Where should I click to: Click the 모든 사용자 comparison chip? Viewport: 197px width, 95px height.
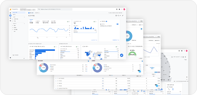31,13
